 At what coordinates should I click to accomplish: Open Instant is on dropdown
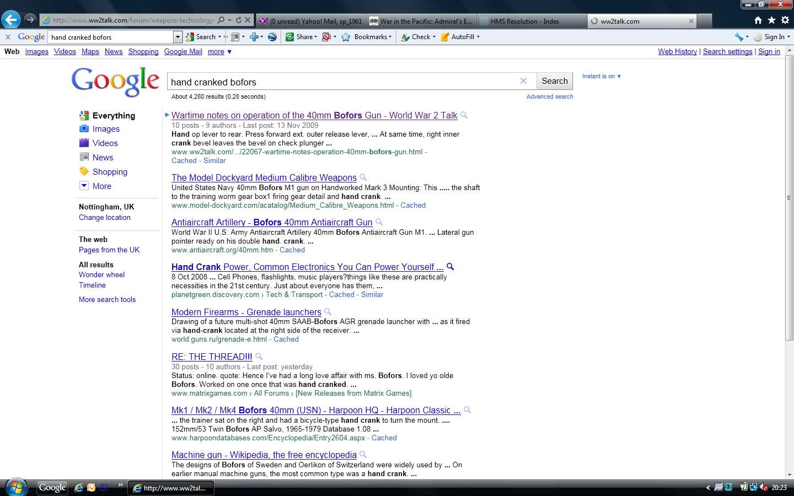point(602,76)
